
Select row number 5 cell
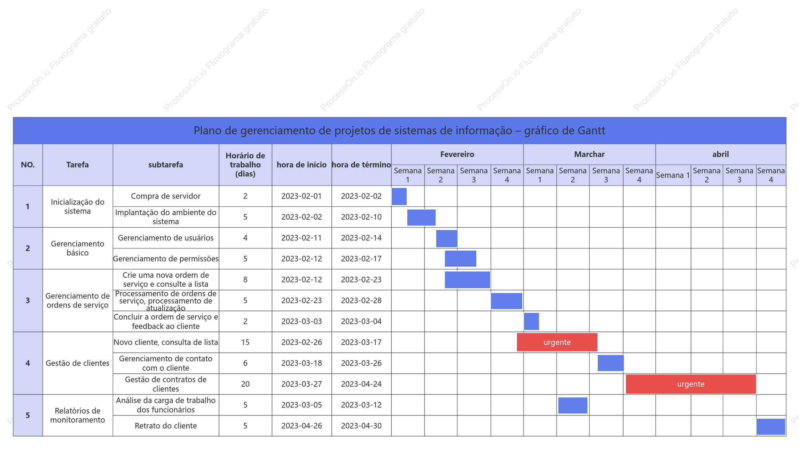28,415
